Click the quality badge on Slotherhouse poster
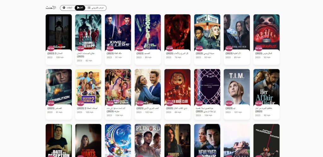The width and height of the screenshot is (323, 157). [x=259, y=48]
